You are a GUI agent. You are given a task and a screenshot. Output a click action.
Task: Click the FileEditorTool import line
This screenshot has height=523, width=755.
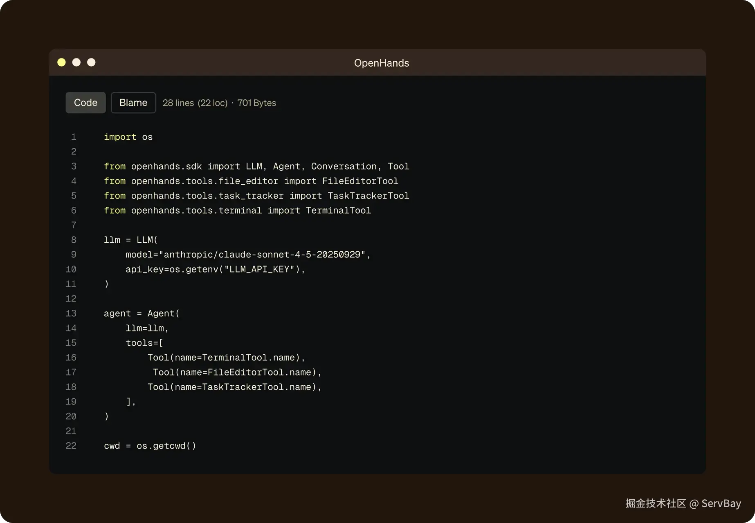pos(251,181)
